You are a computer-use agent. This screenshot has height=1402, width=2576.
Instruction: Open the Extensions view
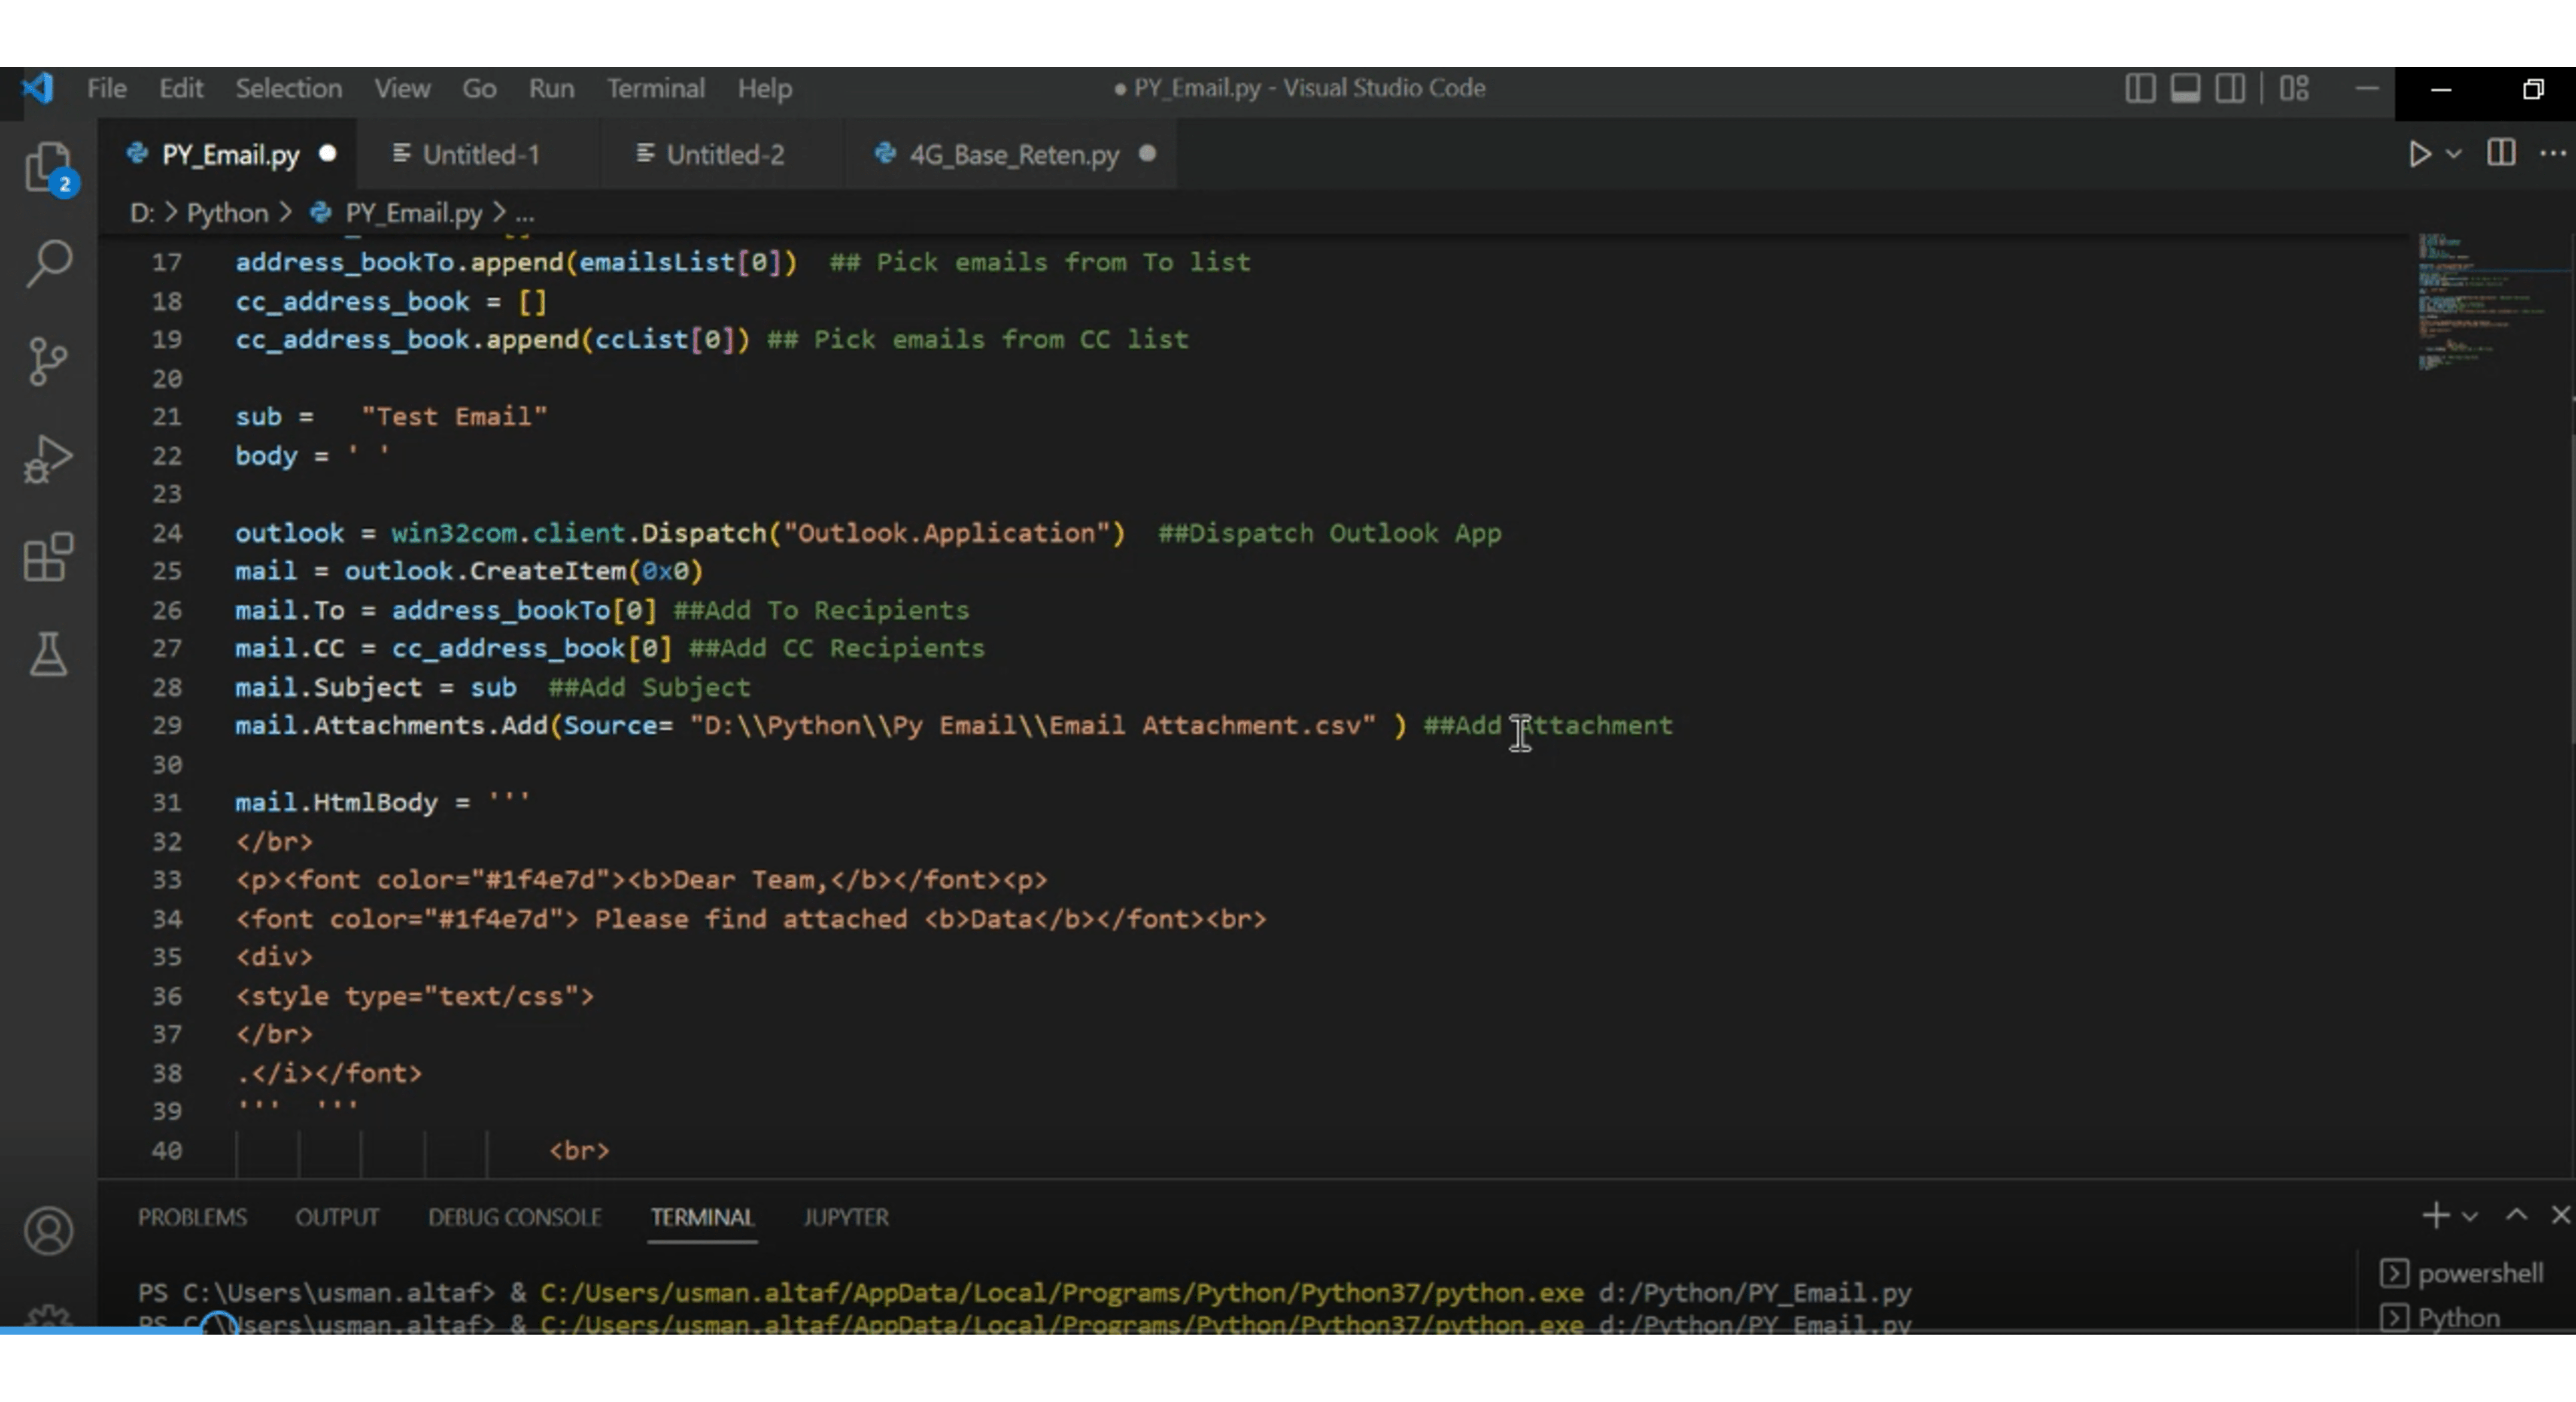point(48,557)
